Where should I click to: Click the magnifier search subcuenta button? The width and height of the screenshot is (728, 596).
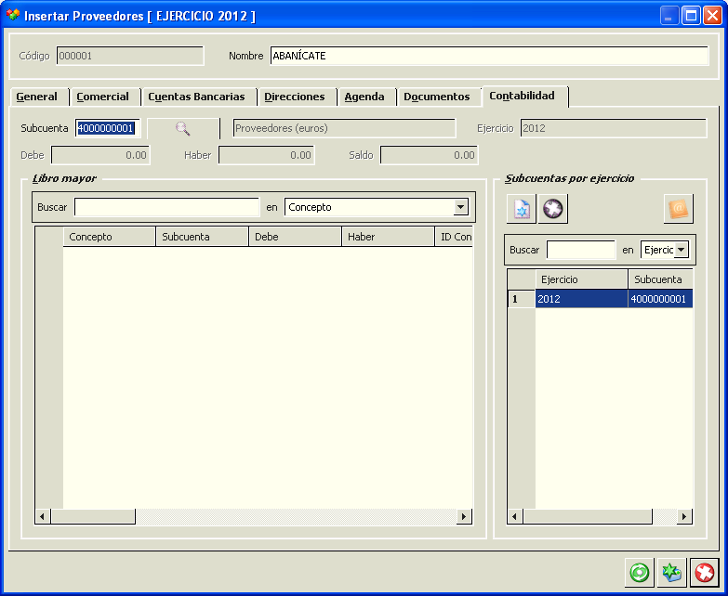coord(183,128)
